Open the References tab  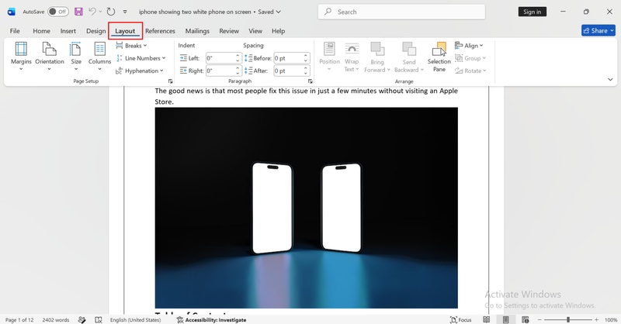click(x=160, y=31)
